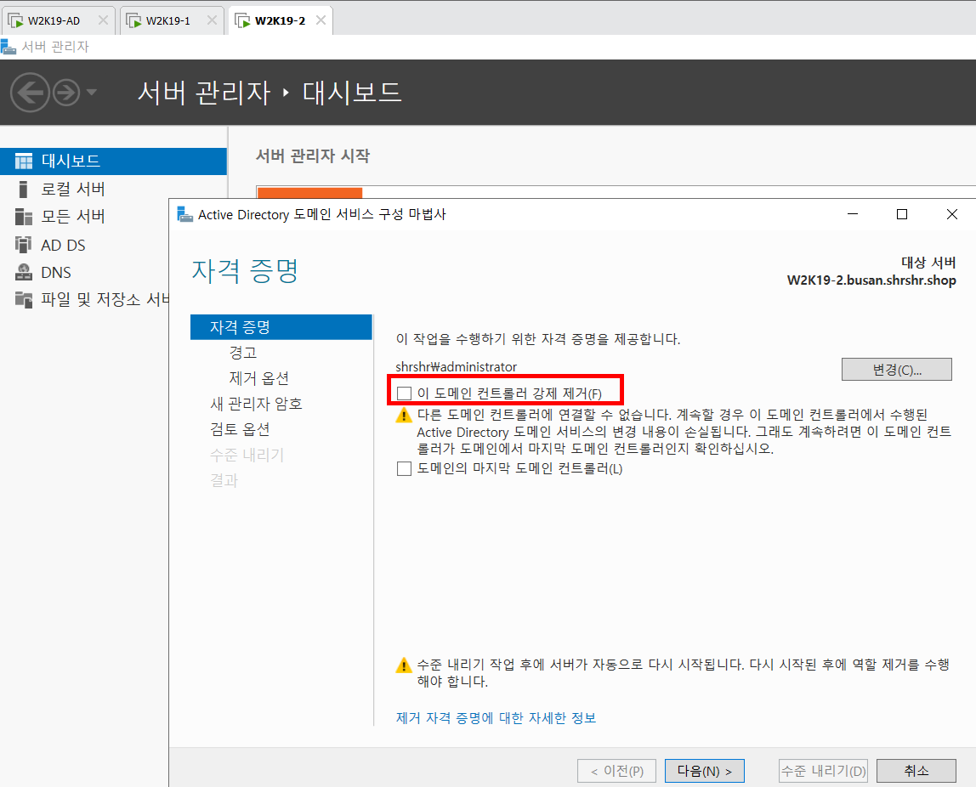
Task: Click the 서버 관리자 시작 heading
Action: click(313, 156)
